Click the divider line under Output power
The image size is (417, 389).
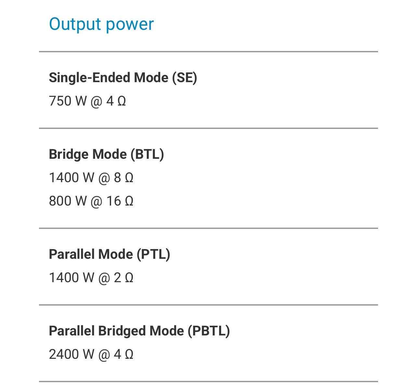[208, 51]
